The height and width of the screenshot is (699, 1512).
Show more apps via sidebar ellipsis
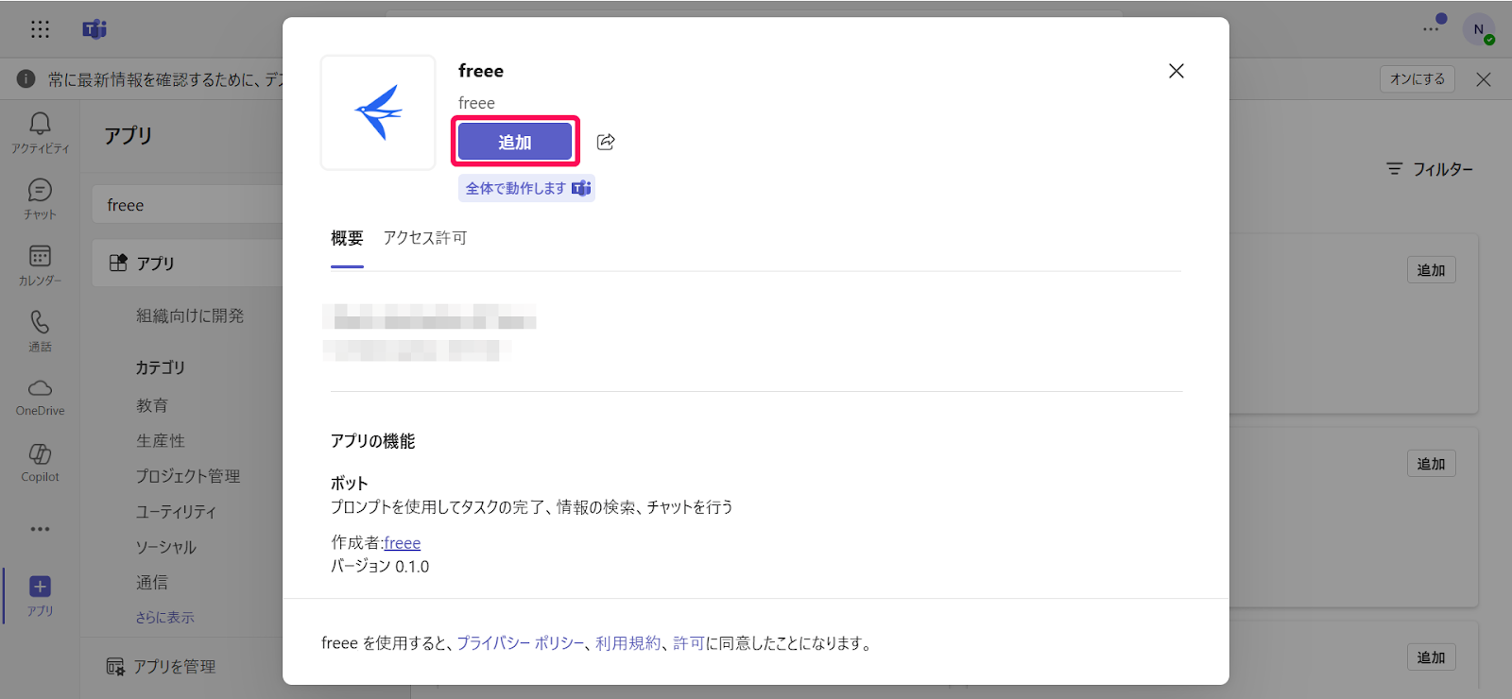coord(40,529)
